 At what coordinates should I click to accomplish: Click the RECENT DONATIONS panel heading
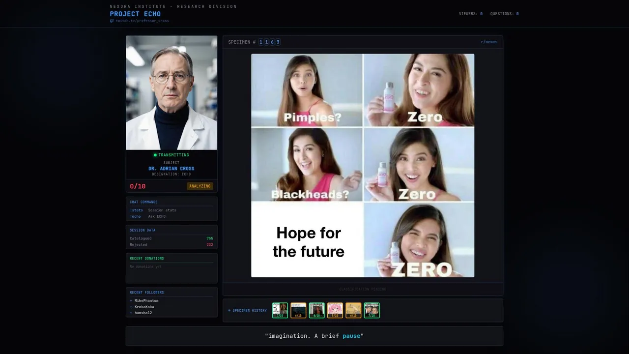click(147, 258)
